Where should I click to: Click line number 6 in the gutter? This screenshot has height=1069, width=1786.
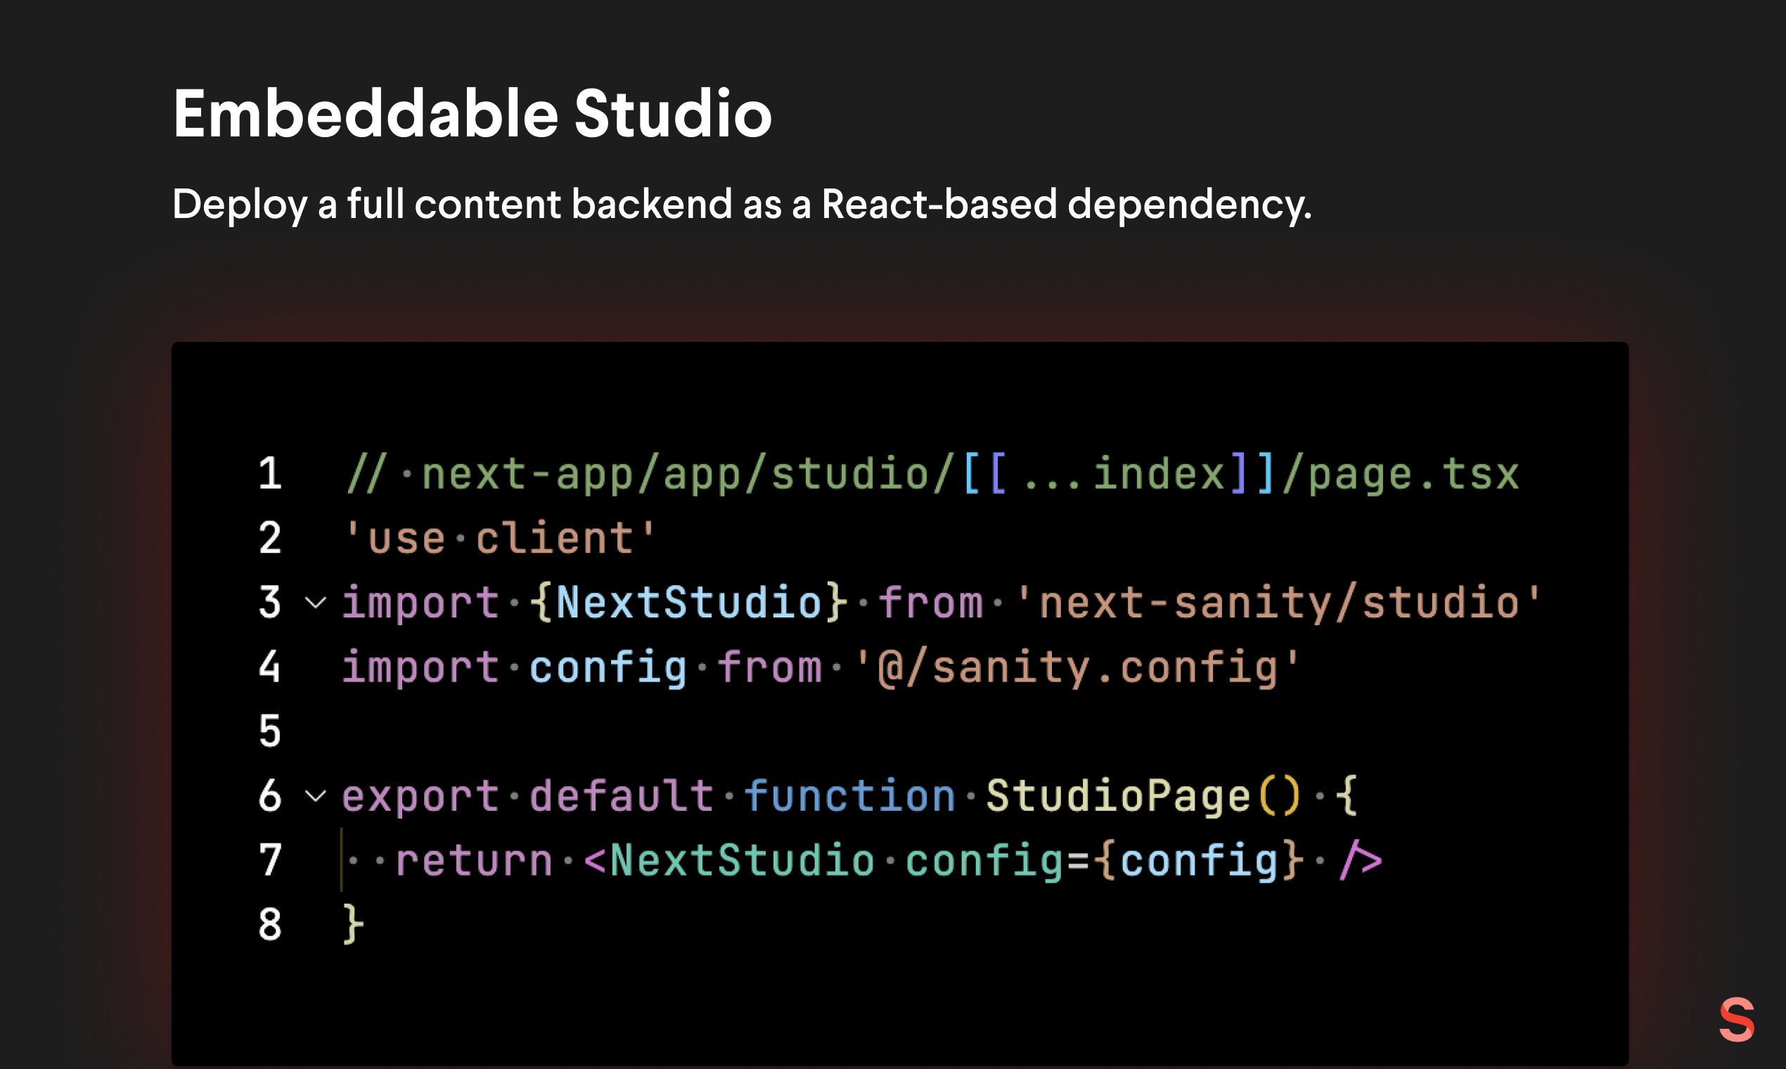(270, 796)
